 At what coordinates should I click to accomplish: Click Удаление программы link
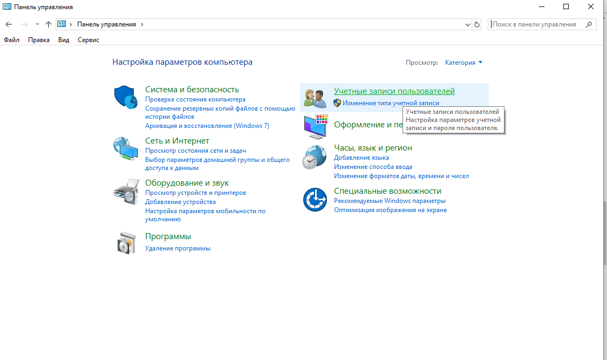(x=178, y=248)
